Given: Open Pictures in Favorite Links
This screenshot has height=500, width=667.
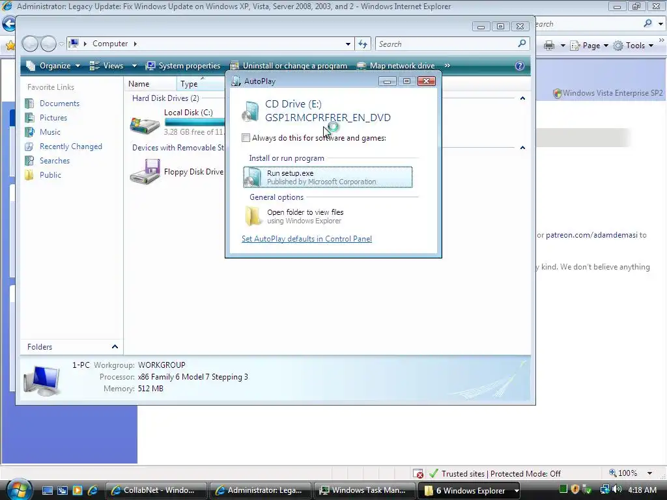Looking at the screenshot, I should [53, 118].
